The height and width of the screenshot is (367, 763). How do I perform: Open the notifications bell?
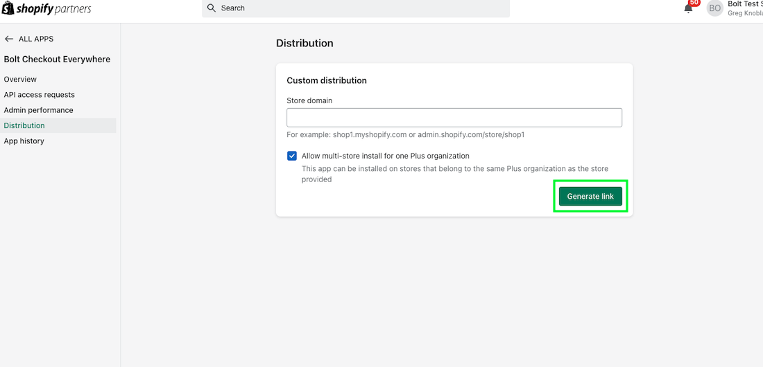[x=688, y=8]
